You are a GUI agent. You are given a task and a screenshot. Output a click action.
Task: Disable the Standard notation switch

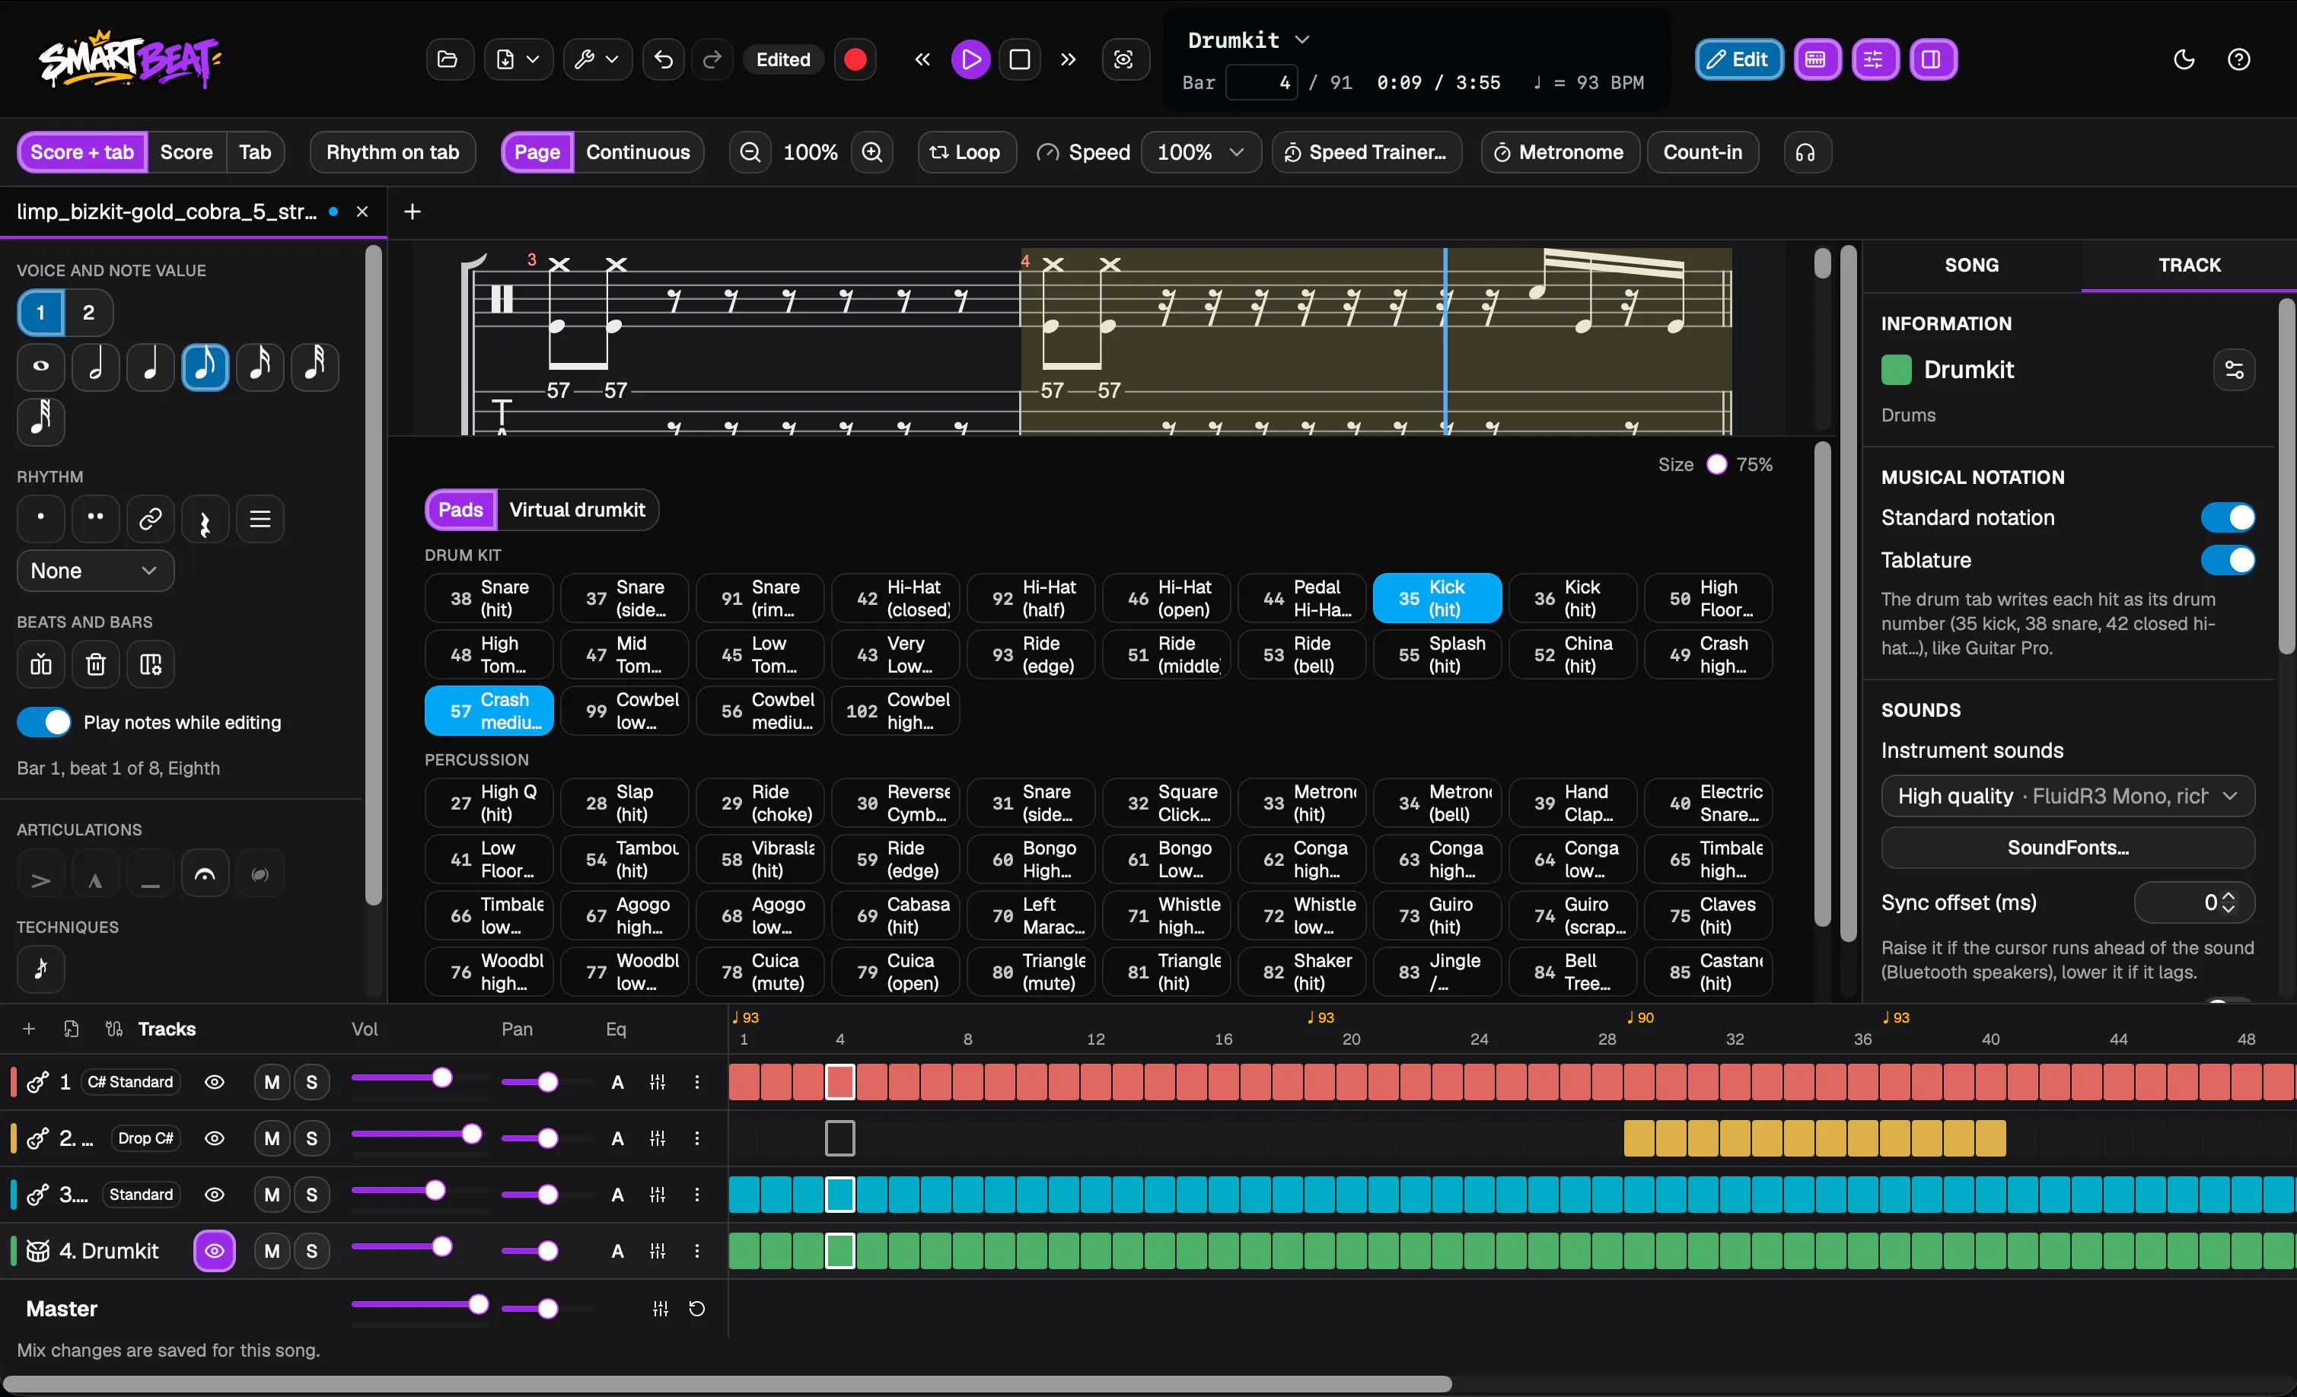tap(2227, 517)
